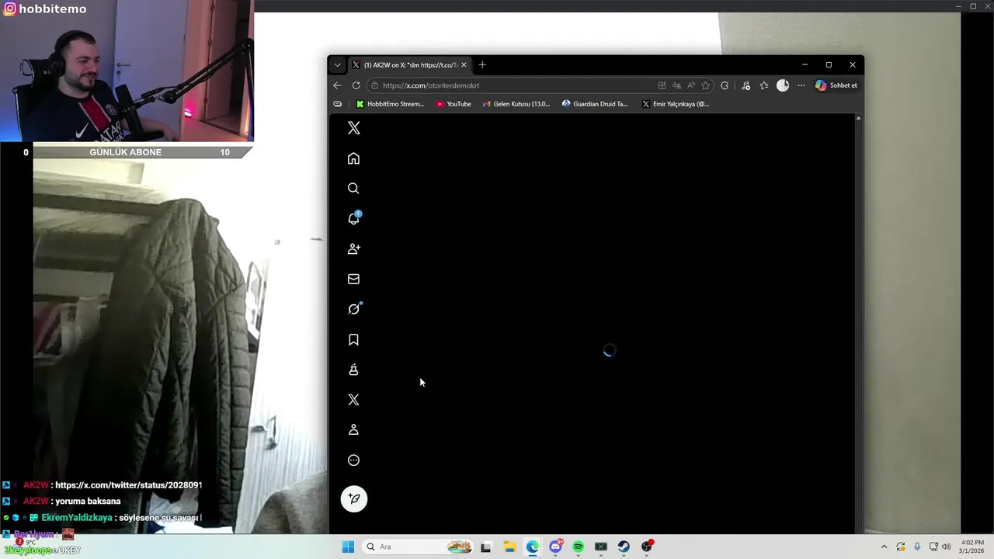Open the Bookmarks icon in sidebar
This screenshot has width=994, height=559.
click(x=353, y=339)
